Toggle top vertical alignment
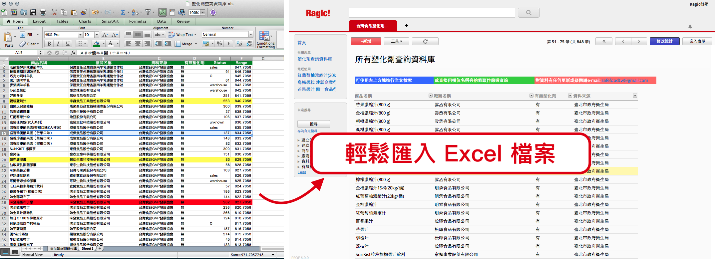715x259 pixels. [x=129, y=35]
